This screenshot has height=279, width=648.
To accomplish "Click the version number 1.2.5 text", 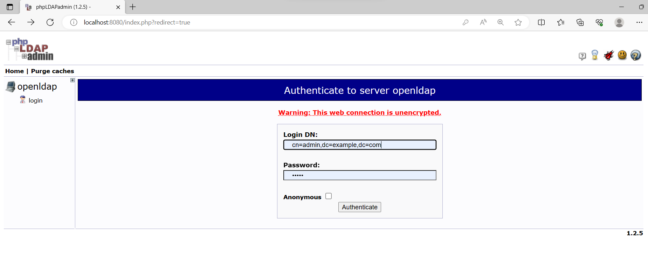I will pos(635,233).
